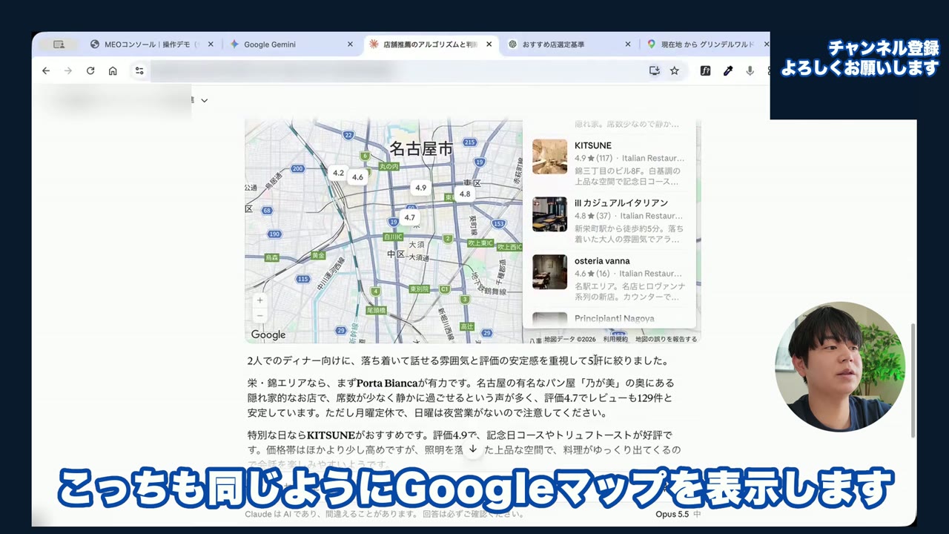The width and height of the screenshot is (949, 534).
Task: Select the osteria vanna listing title
Action: [602, 261]
